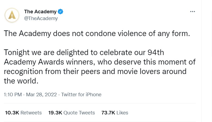This screenshot has width=212, height=122.
Task: Click the line starting Academy Awards winners
Action: pyautogui.click(x=99, y=62)
